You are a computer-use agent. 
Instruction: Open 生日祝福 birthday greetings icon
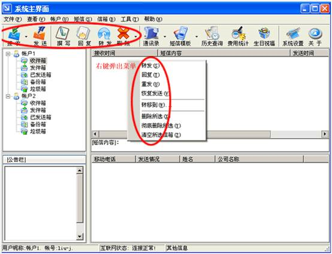pyautogui.click(x=264, y=36)
